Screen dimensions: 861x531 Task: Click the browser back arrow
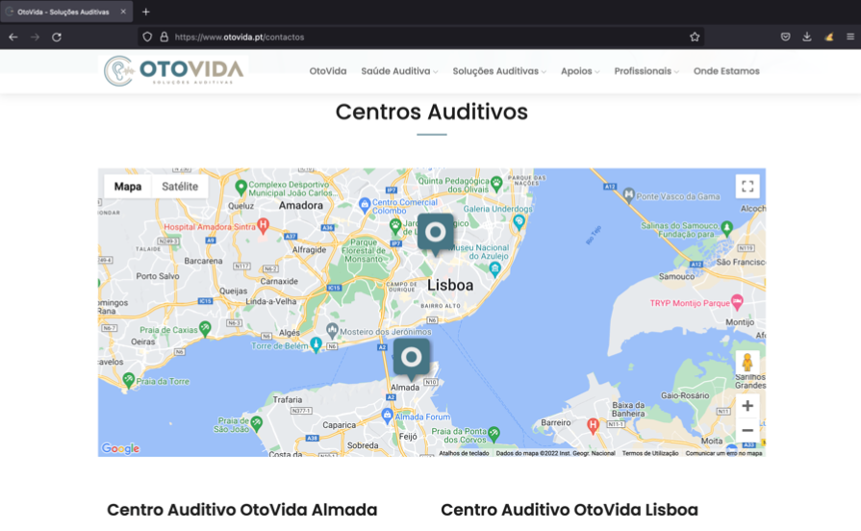point(13,37)
